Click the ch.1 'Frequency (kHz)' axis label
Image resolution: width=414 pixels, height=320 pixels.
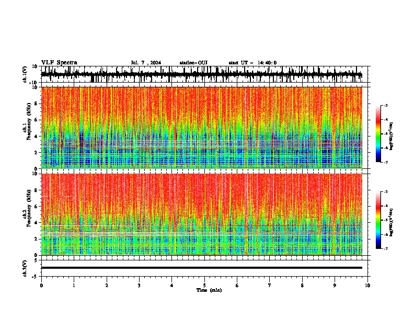point(29,121)
